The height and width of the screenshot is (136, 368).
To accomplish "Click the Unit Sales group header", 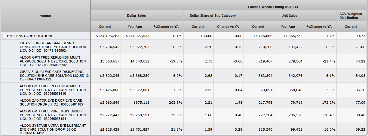I will 289,16.
